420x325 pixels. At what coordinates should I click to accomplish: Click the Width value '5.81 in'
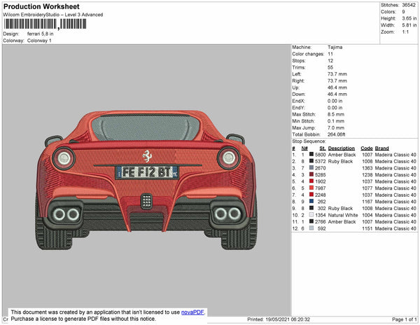click(x=409, y=25)
